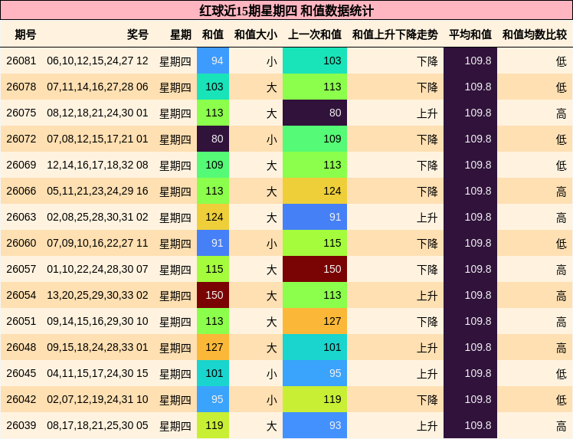Click winning numbers 05,11,21,23,24,29 16
Image resolution: width=573 pixels, height=439 pixels.
click(x=97, y=191)
